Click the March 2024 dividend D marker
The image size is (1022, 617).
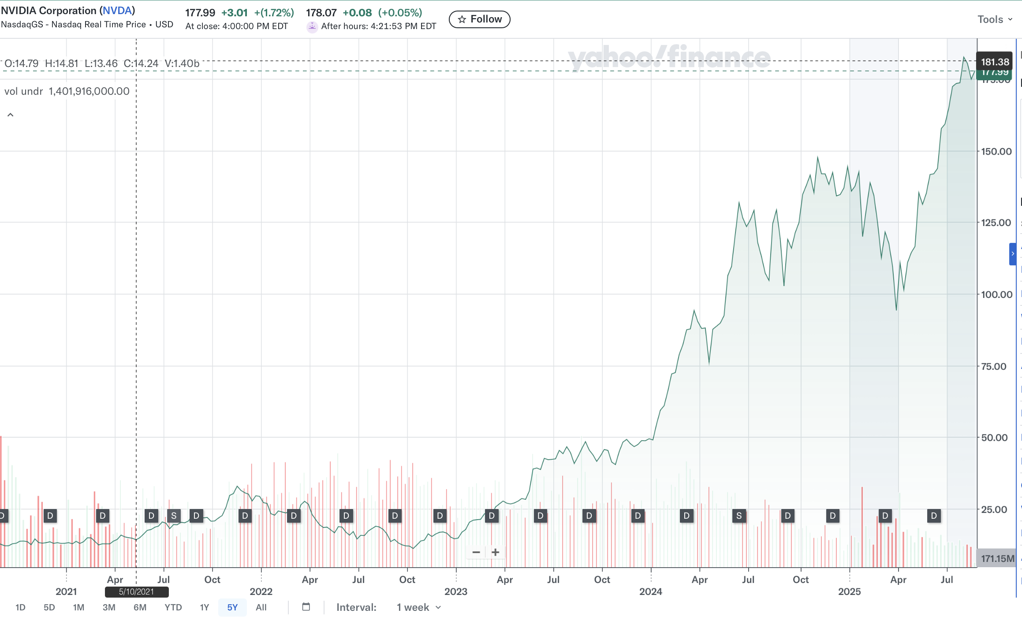[686, 516]
